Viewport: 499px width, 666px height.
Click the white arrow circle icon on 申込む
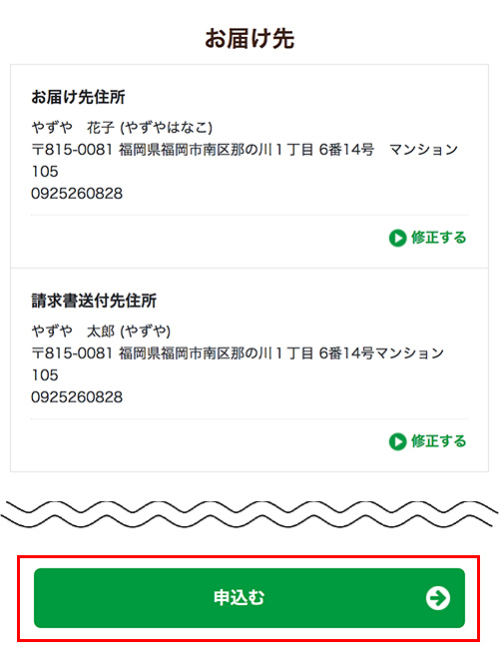coord(438,598)
